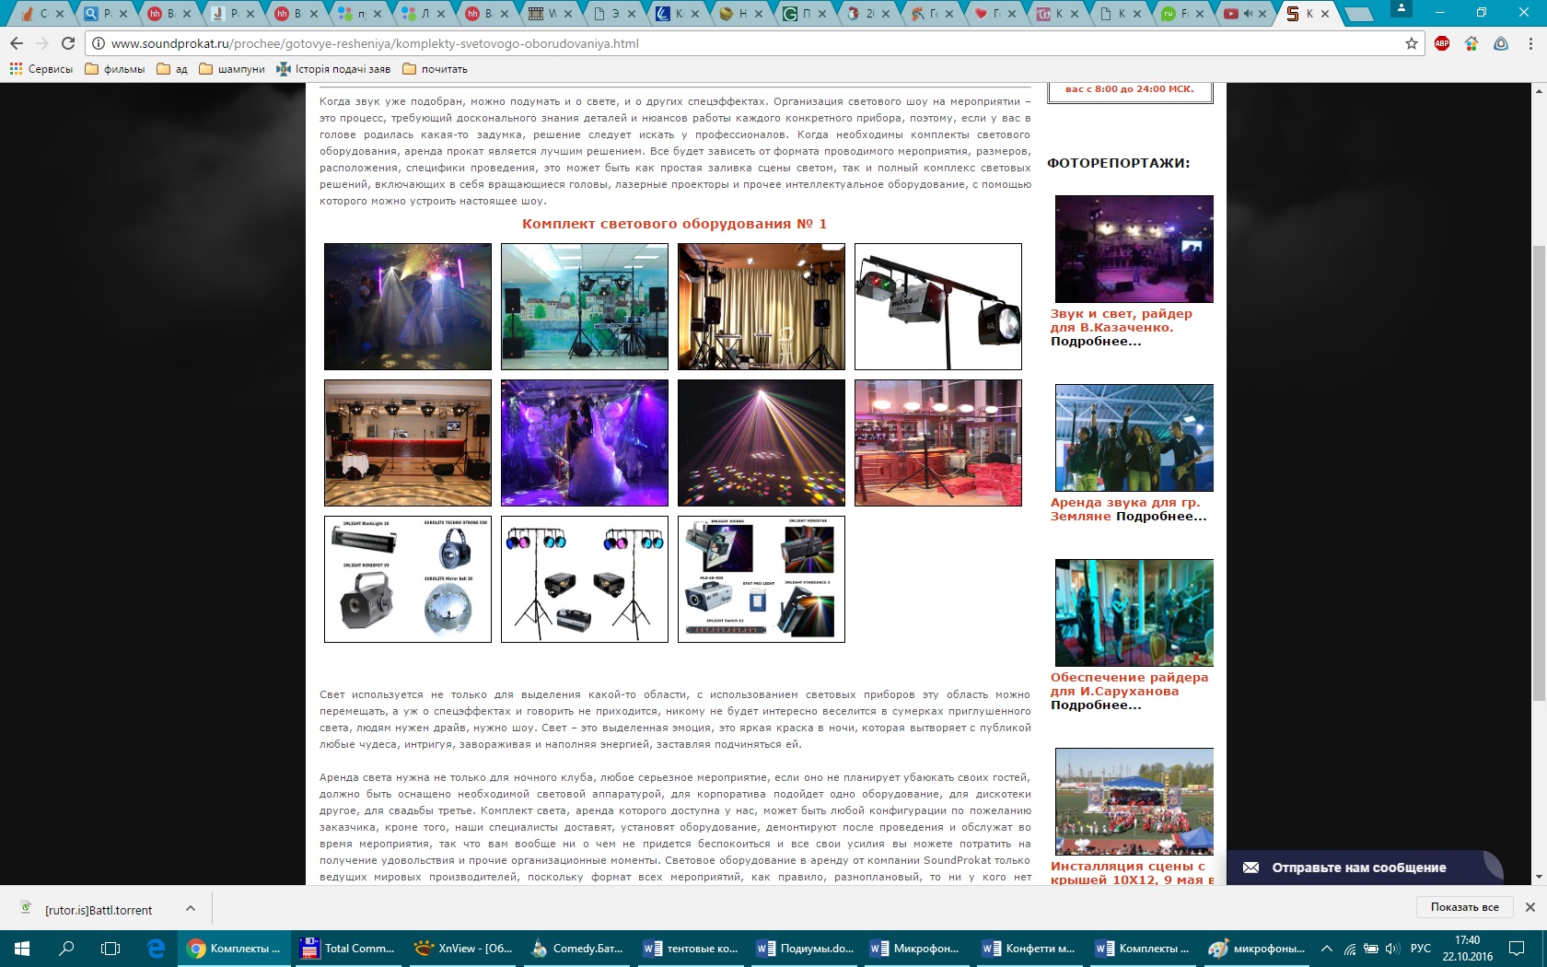Click the page vertical scrollbar thumb

coord(1539,472)
